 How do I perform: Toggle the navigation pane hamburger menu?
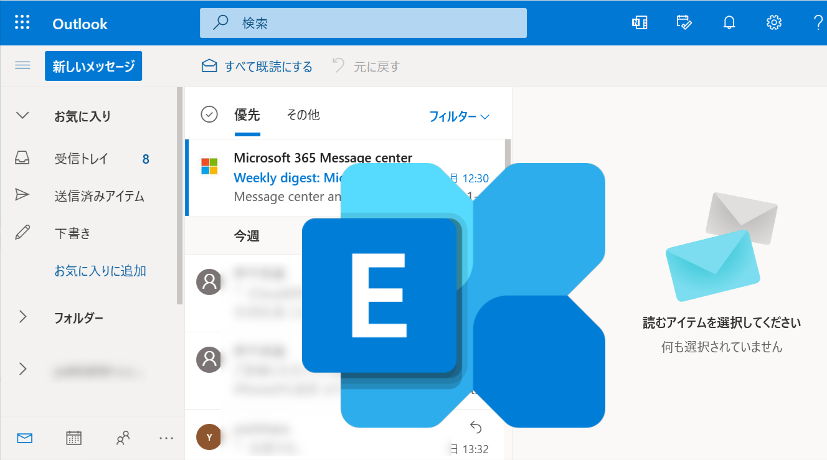point(22,65)
